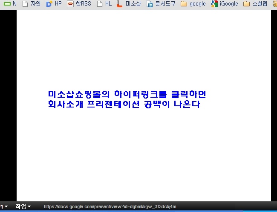Click the slide text 미소샵쇼핑몰의 하이퍼링크를 클릭하면
The height and width of the screenshot is (212, 277).
127,94
